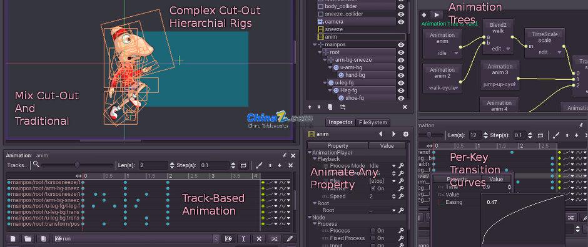Select the Inspector tab
The height and width of the screenshot is (247, 588).
pyautogui.click(x=340, y=122)
